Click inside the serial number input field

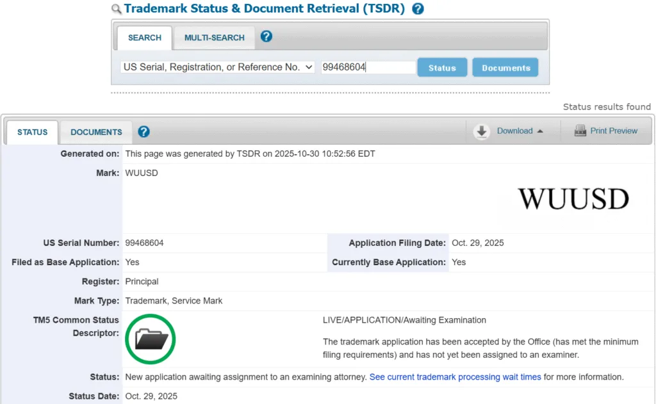(367, 67)
